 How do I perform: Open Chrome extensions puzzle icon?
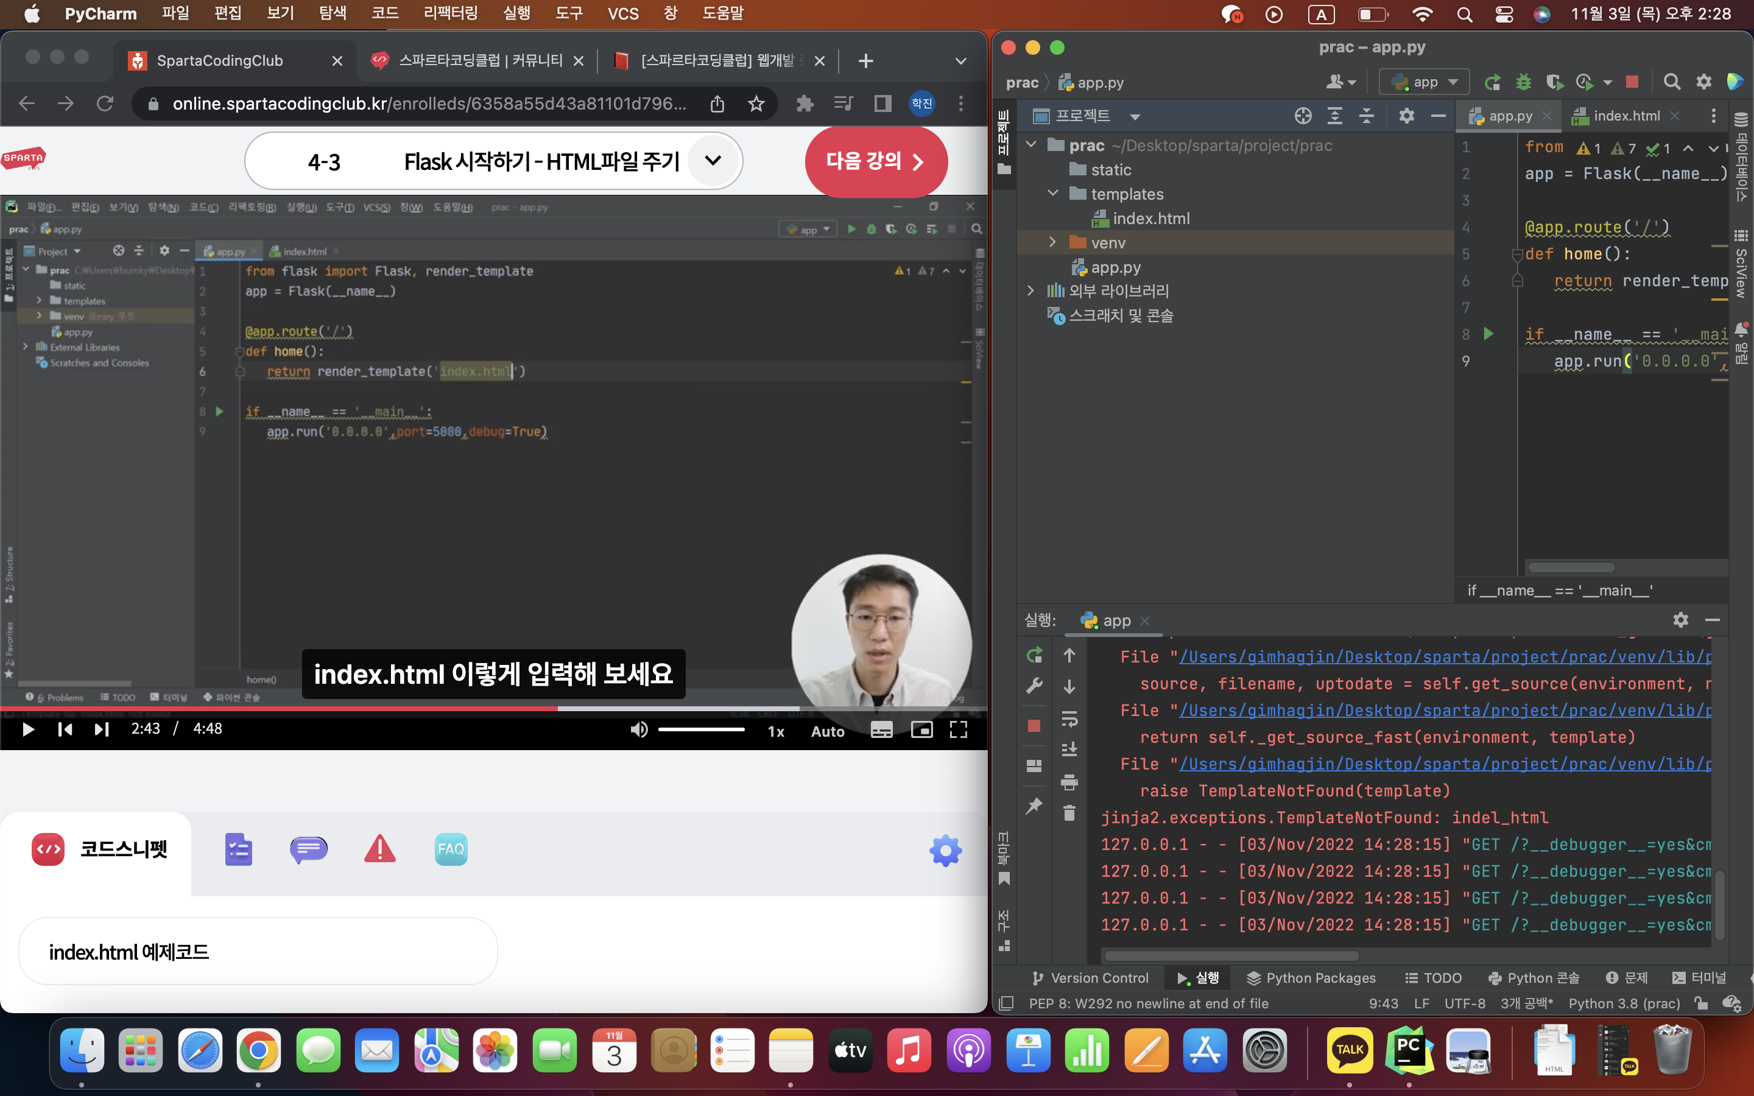point(805,104)
